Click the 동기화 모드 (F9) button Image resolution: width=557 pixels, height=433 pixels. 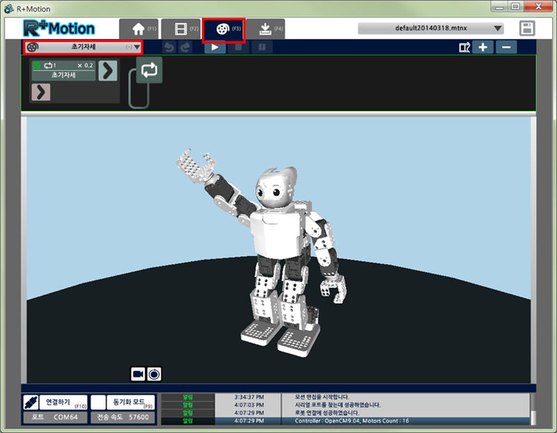[131, 402]
